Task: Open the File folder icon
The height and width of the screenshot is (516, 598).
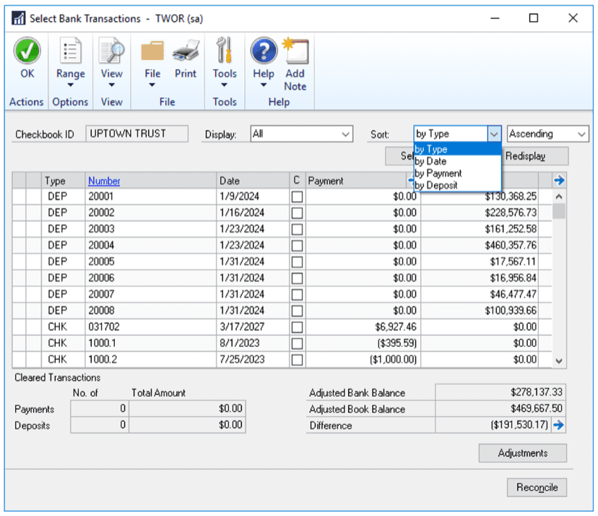Action: [x=152, y=52]
